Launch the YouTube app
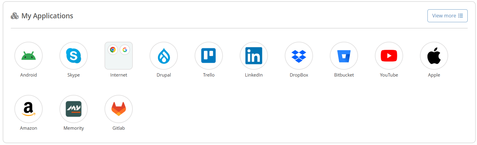477x145 pixels. point(389,56)
